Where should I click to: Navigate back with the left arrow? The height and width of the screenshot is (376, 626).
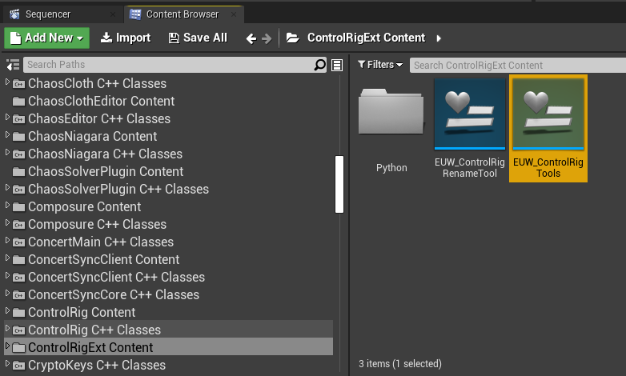(251, 38)
